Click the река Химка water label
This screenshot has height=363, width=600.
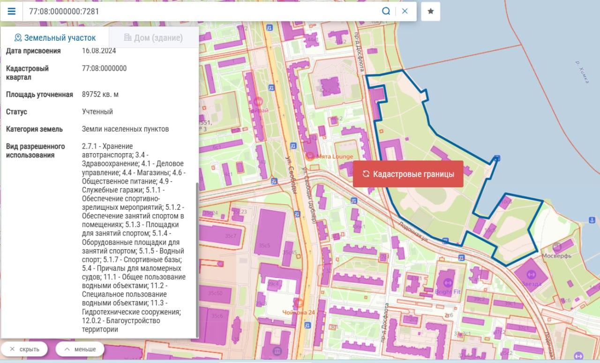coord(583,72)
